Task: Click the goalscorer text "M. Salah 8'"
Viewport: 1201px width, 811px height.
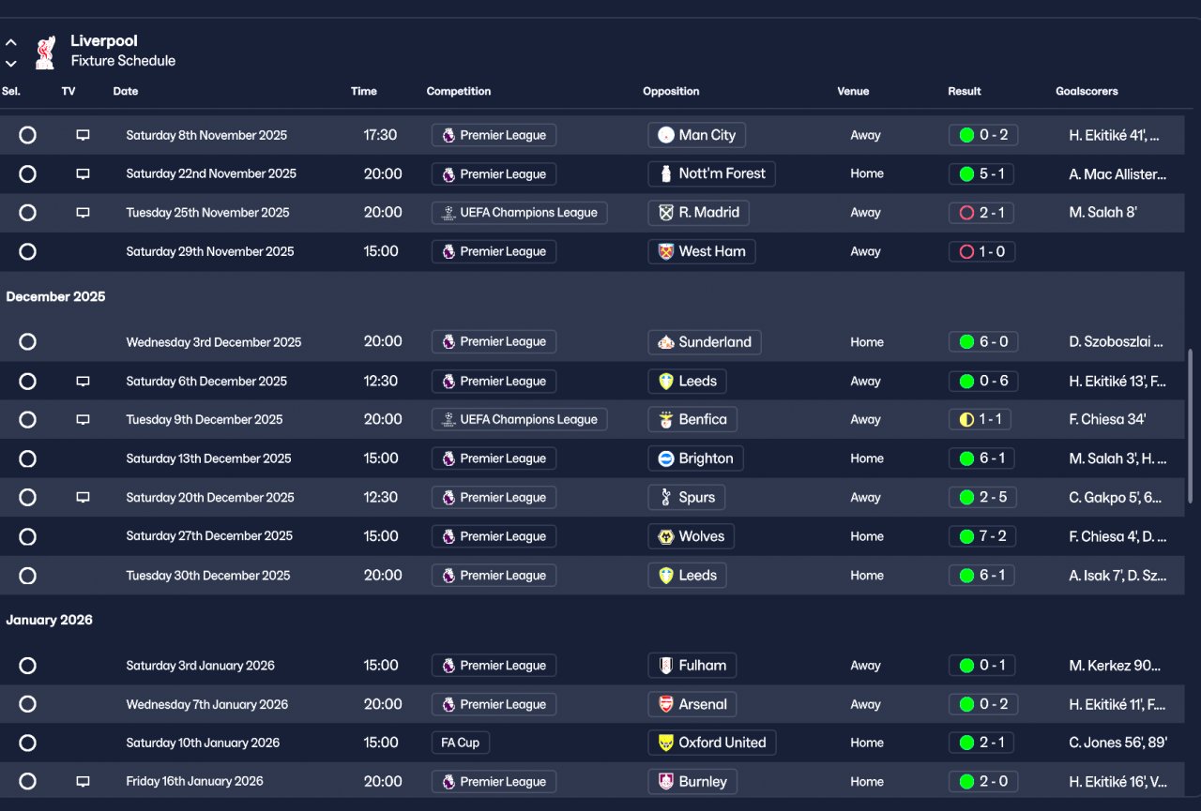Action: (1102, 213)
